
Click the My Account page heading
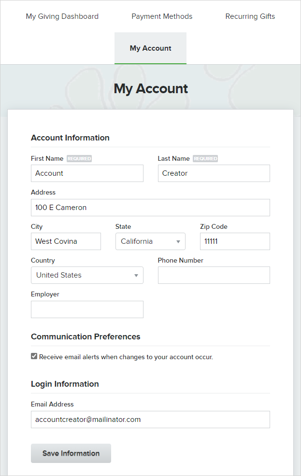click(151, 89)
